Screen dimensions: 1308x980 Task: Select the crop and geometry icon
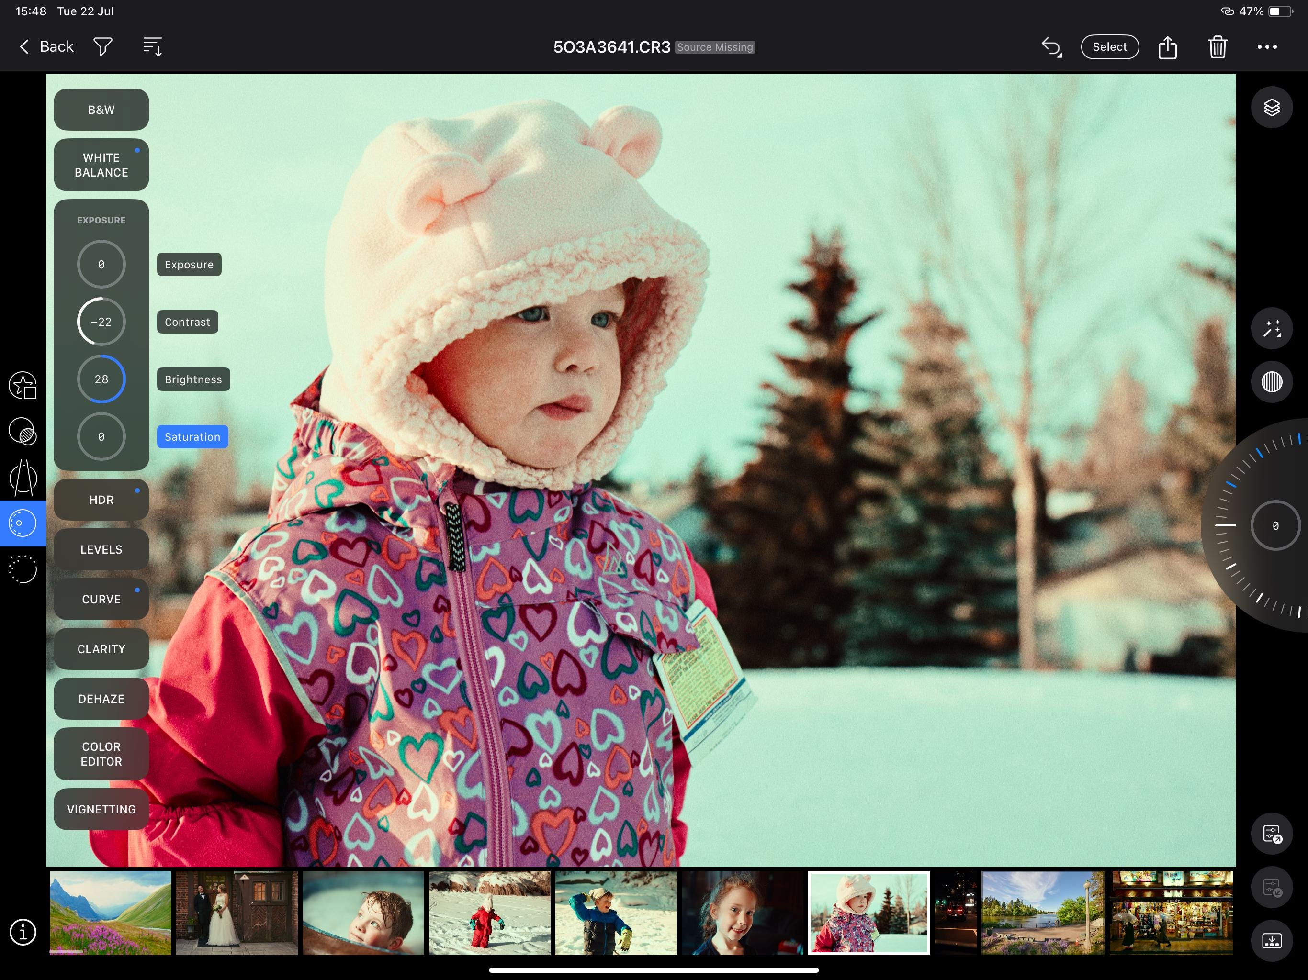tap(23, 478)
